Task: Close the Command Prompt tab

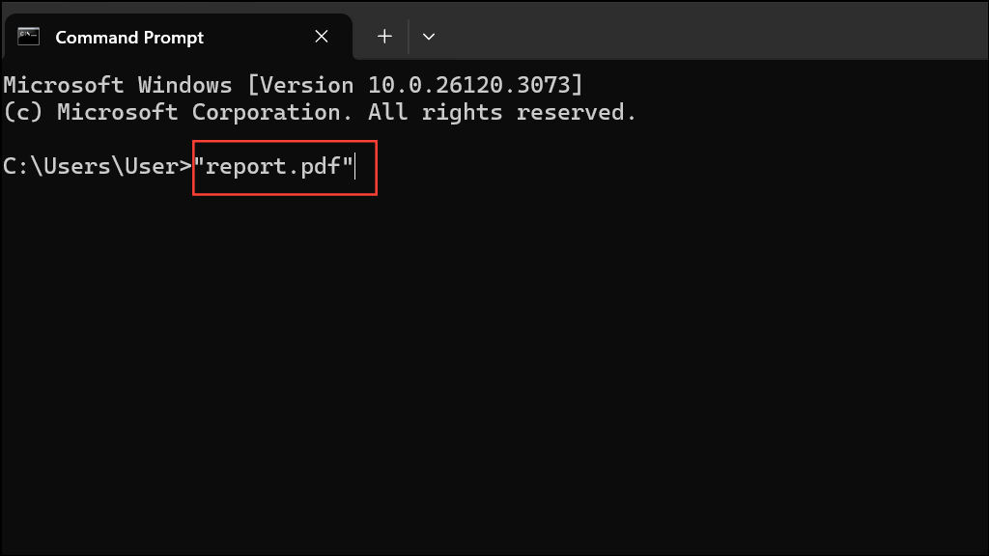Action: click(322, 36)
